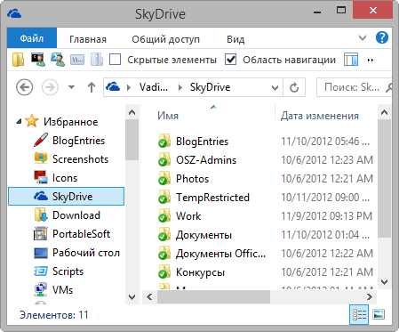Click date 11/9/2012 09:13 PM
Viewport: 399px width, 332px height.
pos(326,216)
